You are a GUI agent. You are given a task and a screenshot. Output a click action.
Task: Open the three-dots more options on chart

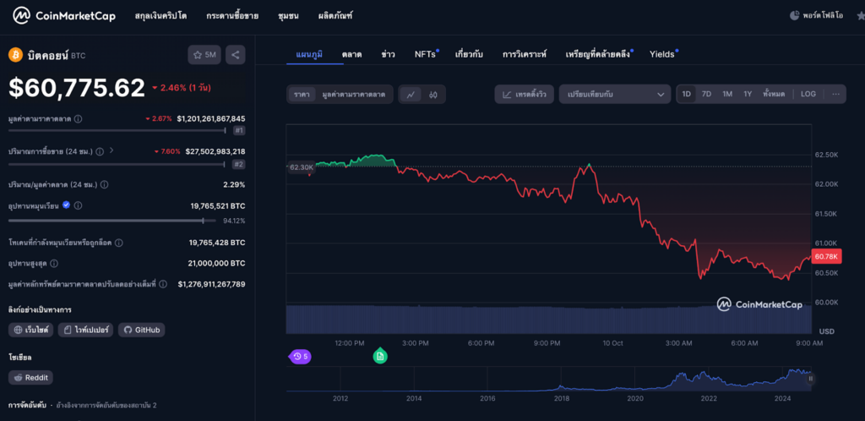[835, 94]
